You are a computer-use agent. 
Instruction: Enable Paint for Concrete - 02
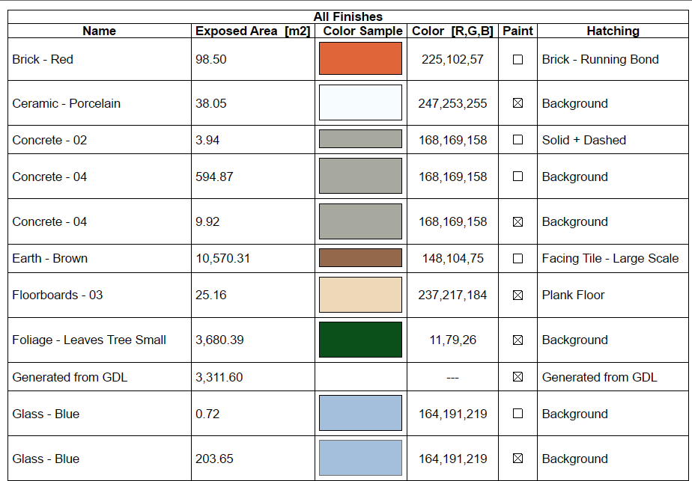[518, 140]
